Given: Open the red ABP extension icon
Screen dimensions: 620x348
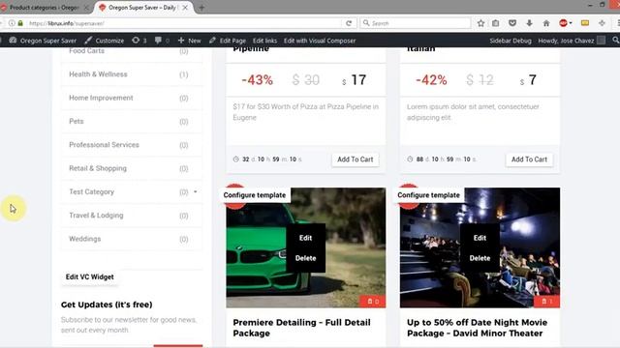Looking at the screenshot, I should tap(563, 23).
